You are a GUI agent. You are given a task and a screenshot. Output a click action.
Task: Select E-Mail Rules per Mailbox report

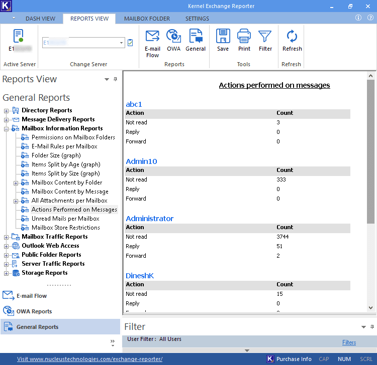click(64, 146)
